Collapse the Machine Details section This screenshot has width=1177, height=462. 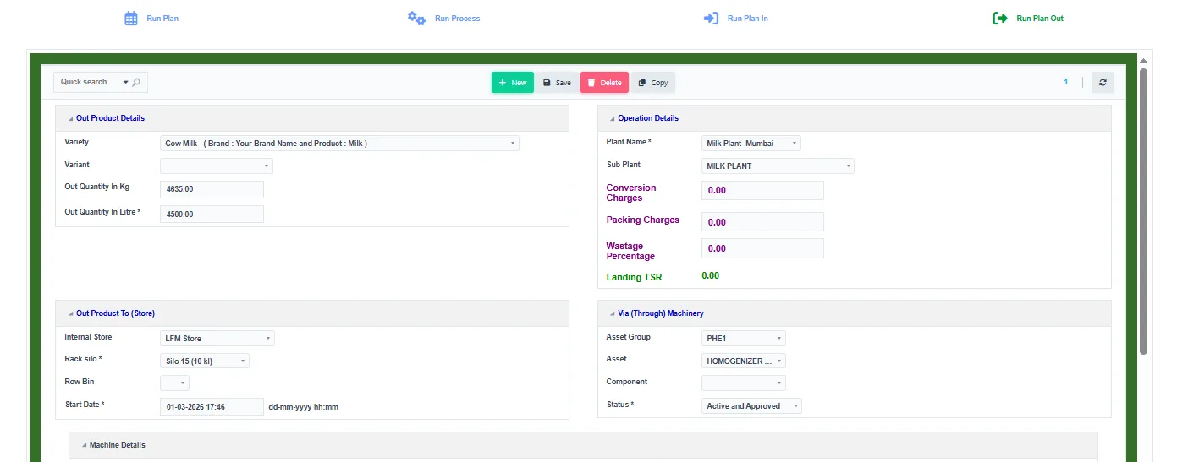pyautogui.click(x=85, y=445)
